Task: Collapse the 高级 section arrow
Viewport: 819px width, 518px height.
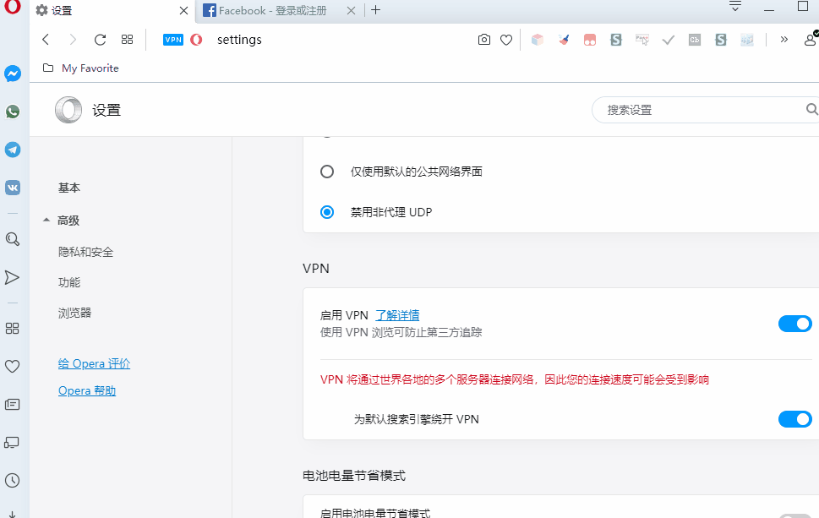Action: (46, 220)
